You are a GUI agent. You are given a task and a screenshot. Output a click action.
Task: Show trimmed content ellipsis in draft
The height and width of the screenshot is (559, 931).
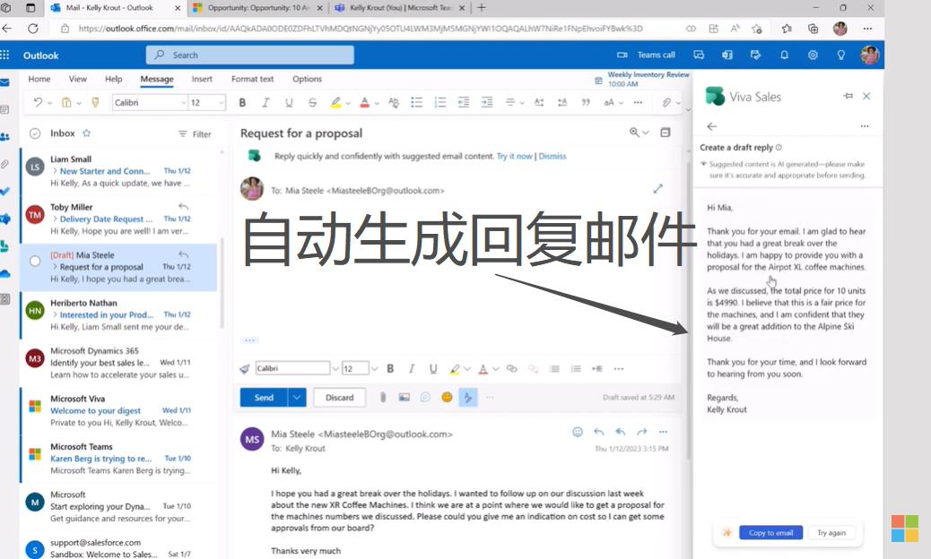[x=249, y=340]
